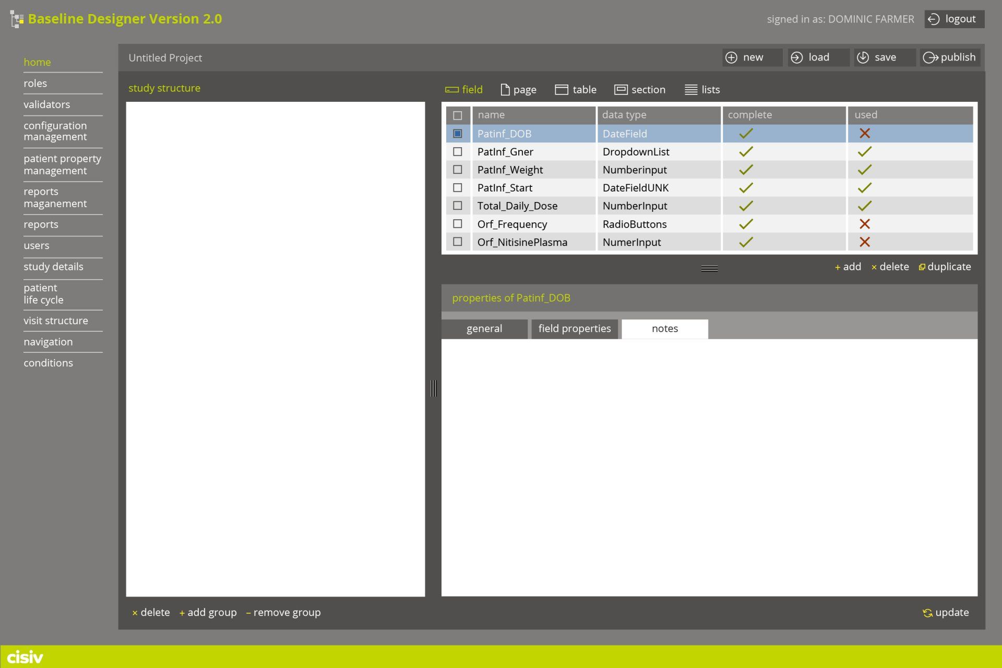Open visit structure in the sidebar
Image resolution: width=1002 pixels, height=668 pixels.
(x=55, y=321)
